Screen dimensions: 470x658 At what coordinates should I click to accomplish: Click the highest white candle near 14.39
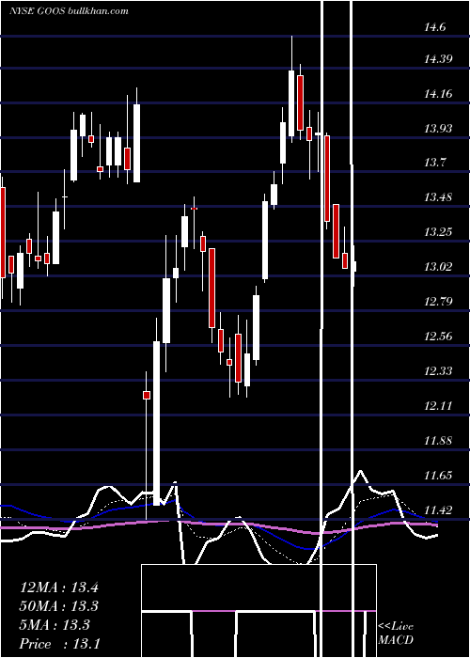click(x=291, y=103)
